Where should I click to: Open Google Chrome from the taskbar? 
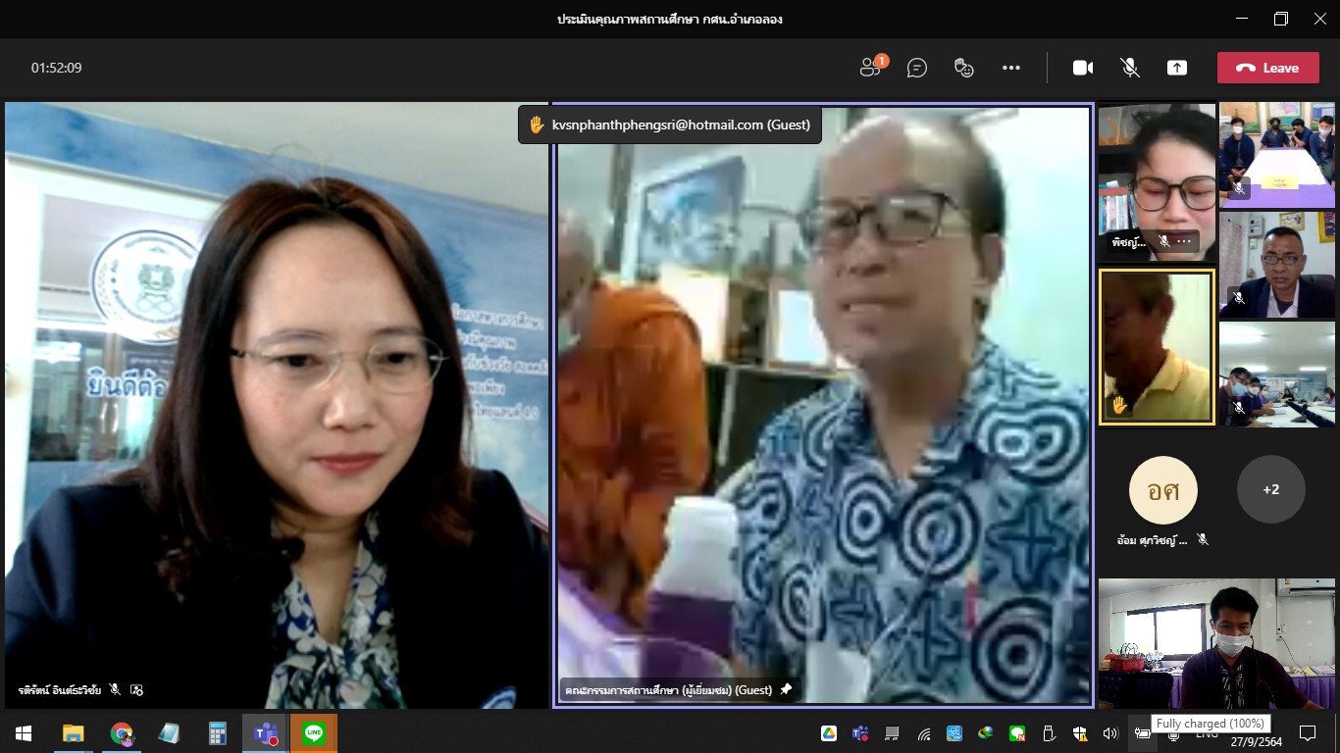pyautogui.click(x=122, y=733)
